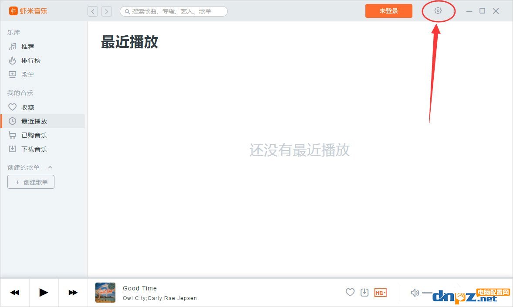
Task: Select 歌单 in the library sidebar
Action: [x=27, y=75]
